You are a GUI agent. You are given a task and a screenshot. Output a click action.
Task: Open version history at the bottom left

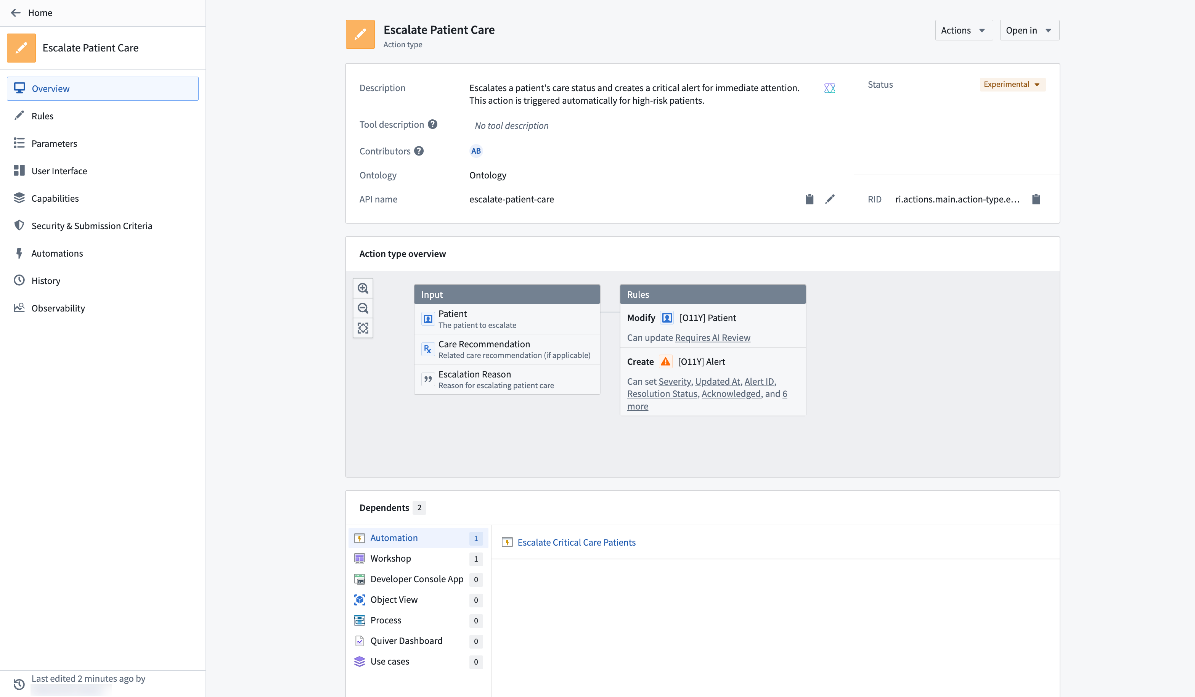pos(19,684)
